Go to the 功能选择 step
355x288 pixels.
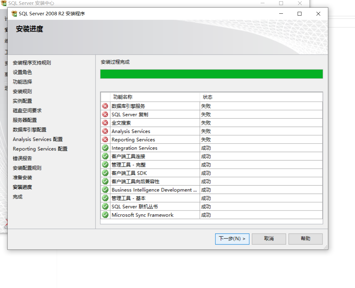click(22, 82)
